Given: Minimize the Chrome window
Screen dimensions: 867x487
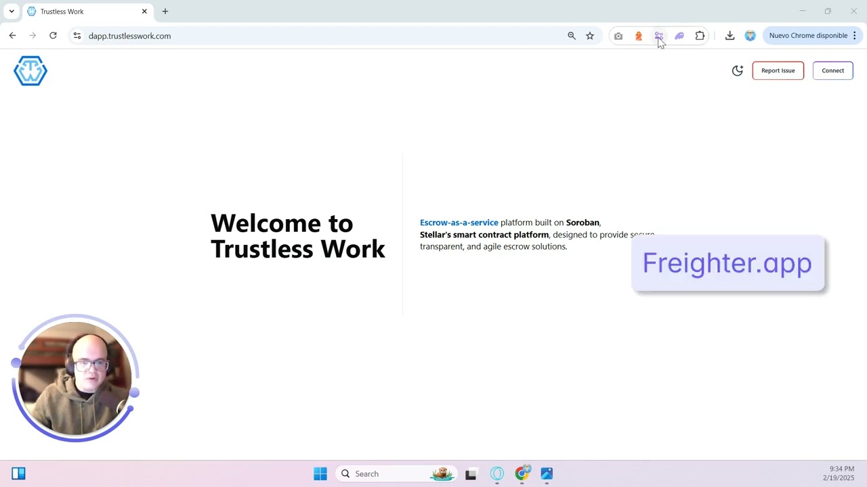Looking at the screenshot, I should [x=803, y=11].
